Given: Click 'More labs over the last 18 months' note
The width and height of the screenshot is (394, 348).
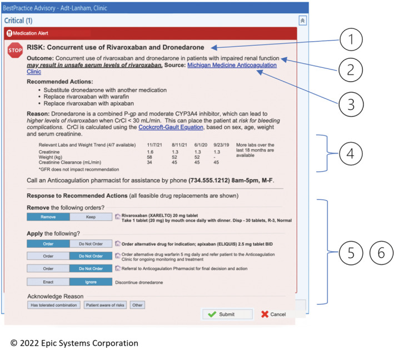Looking at the screenshot, I should click(255, 150).
